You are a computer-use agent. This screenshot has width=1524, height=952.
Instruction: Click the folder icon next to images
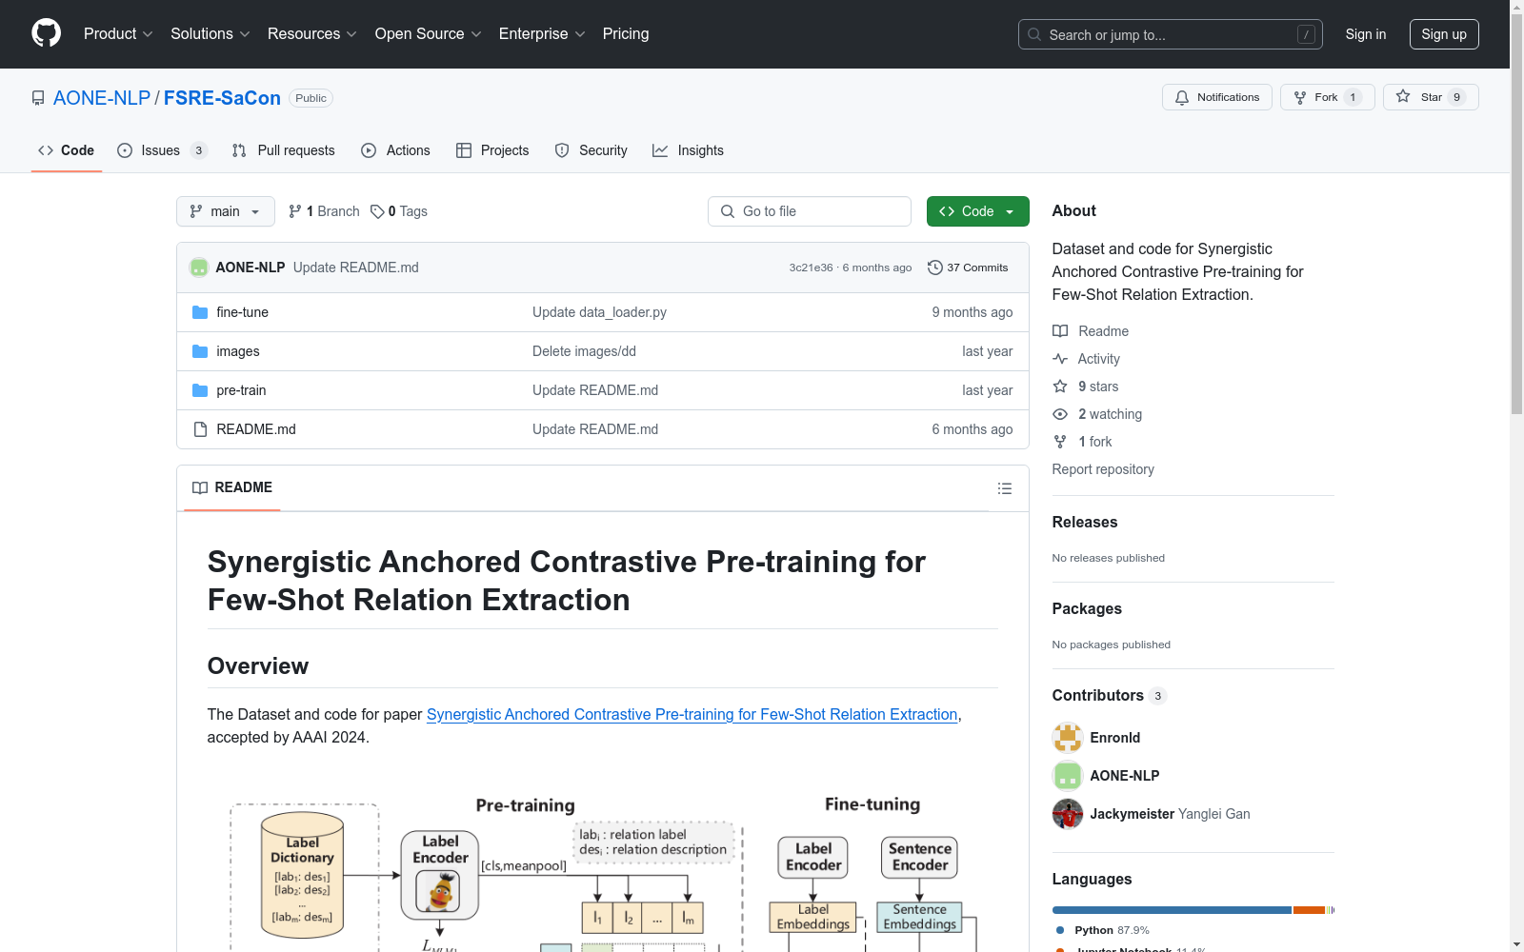[200, 351]
